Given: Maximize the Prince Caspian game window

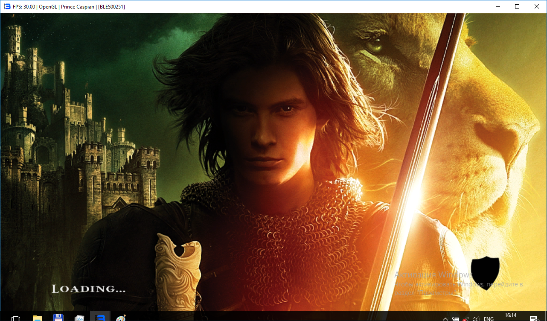Looking at the screenshot, I should tap(517, 6).
